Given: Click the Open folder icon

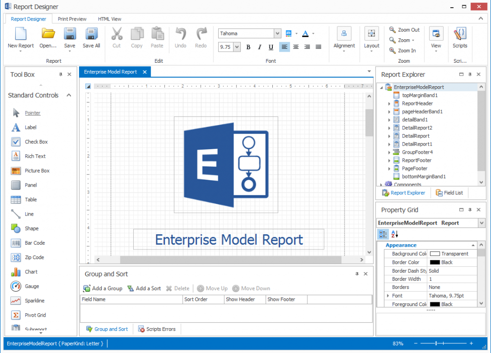Looking at the screenshot, I should click(48, 34).
